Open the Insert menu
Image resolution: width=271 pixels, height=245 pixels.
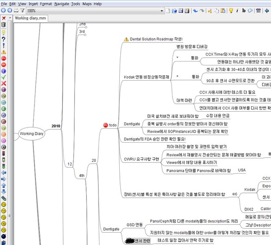33,4
